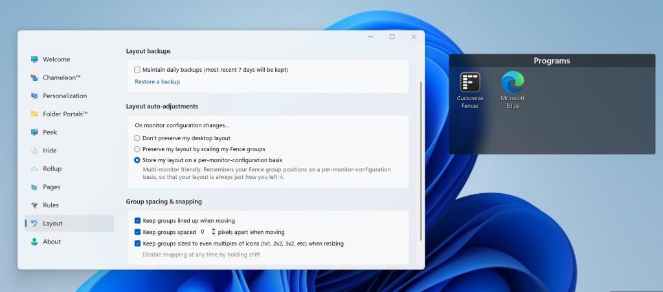The height and width of the screenshot is (292, 663).
Task: Click the Rollup icon in sidebar
Action: point(34,169)
